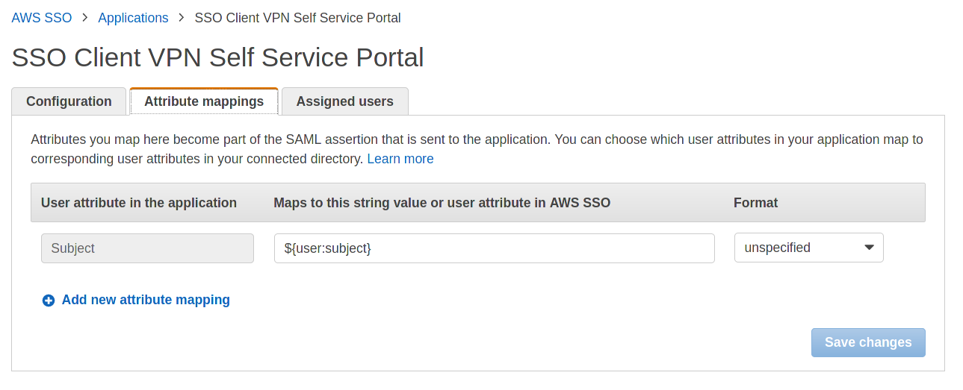963x390 pixels.
Task: Click the current page breadcrumb item
Action: pyautogui.click(x=297, y=18)
